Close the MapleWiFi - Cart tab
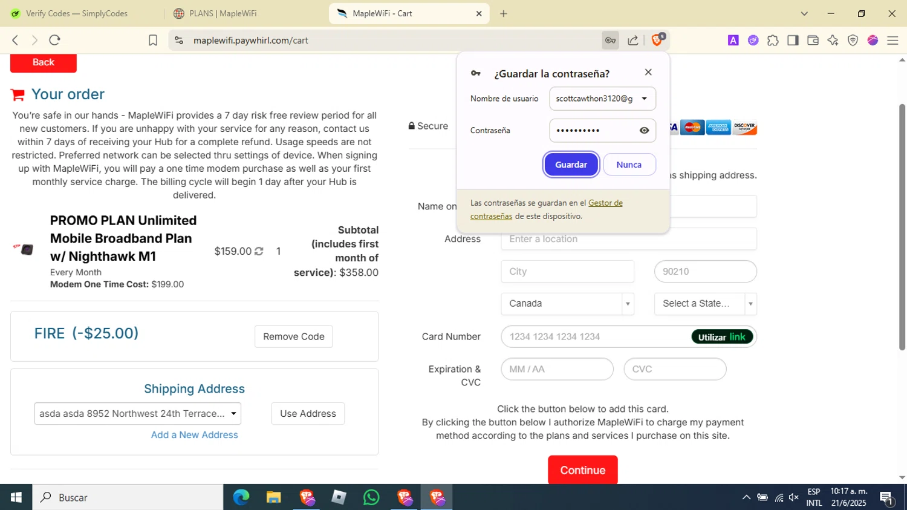The height and width of the screenshot is (510, 907). tap(479, 13)
